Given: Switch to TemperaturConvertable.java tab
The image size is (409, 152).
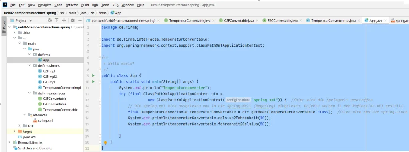Looking at the screenshot, I should (x=190, y=20).
